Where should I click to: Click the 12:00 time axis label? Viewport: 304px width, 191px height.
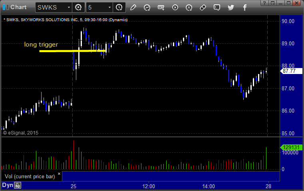click(149, 186)
